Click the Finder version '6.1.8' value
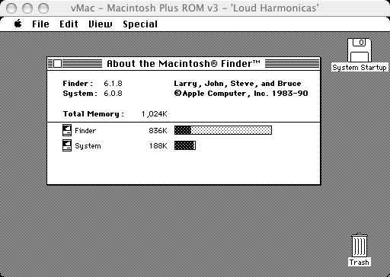Screen dimensions: 390x277 coord(113,84)
